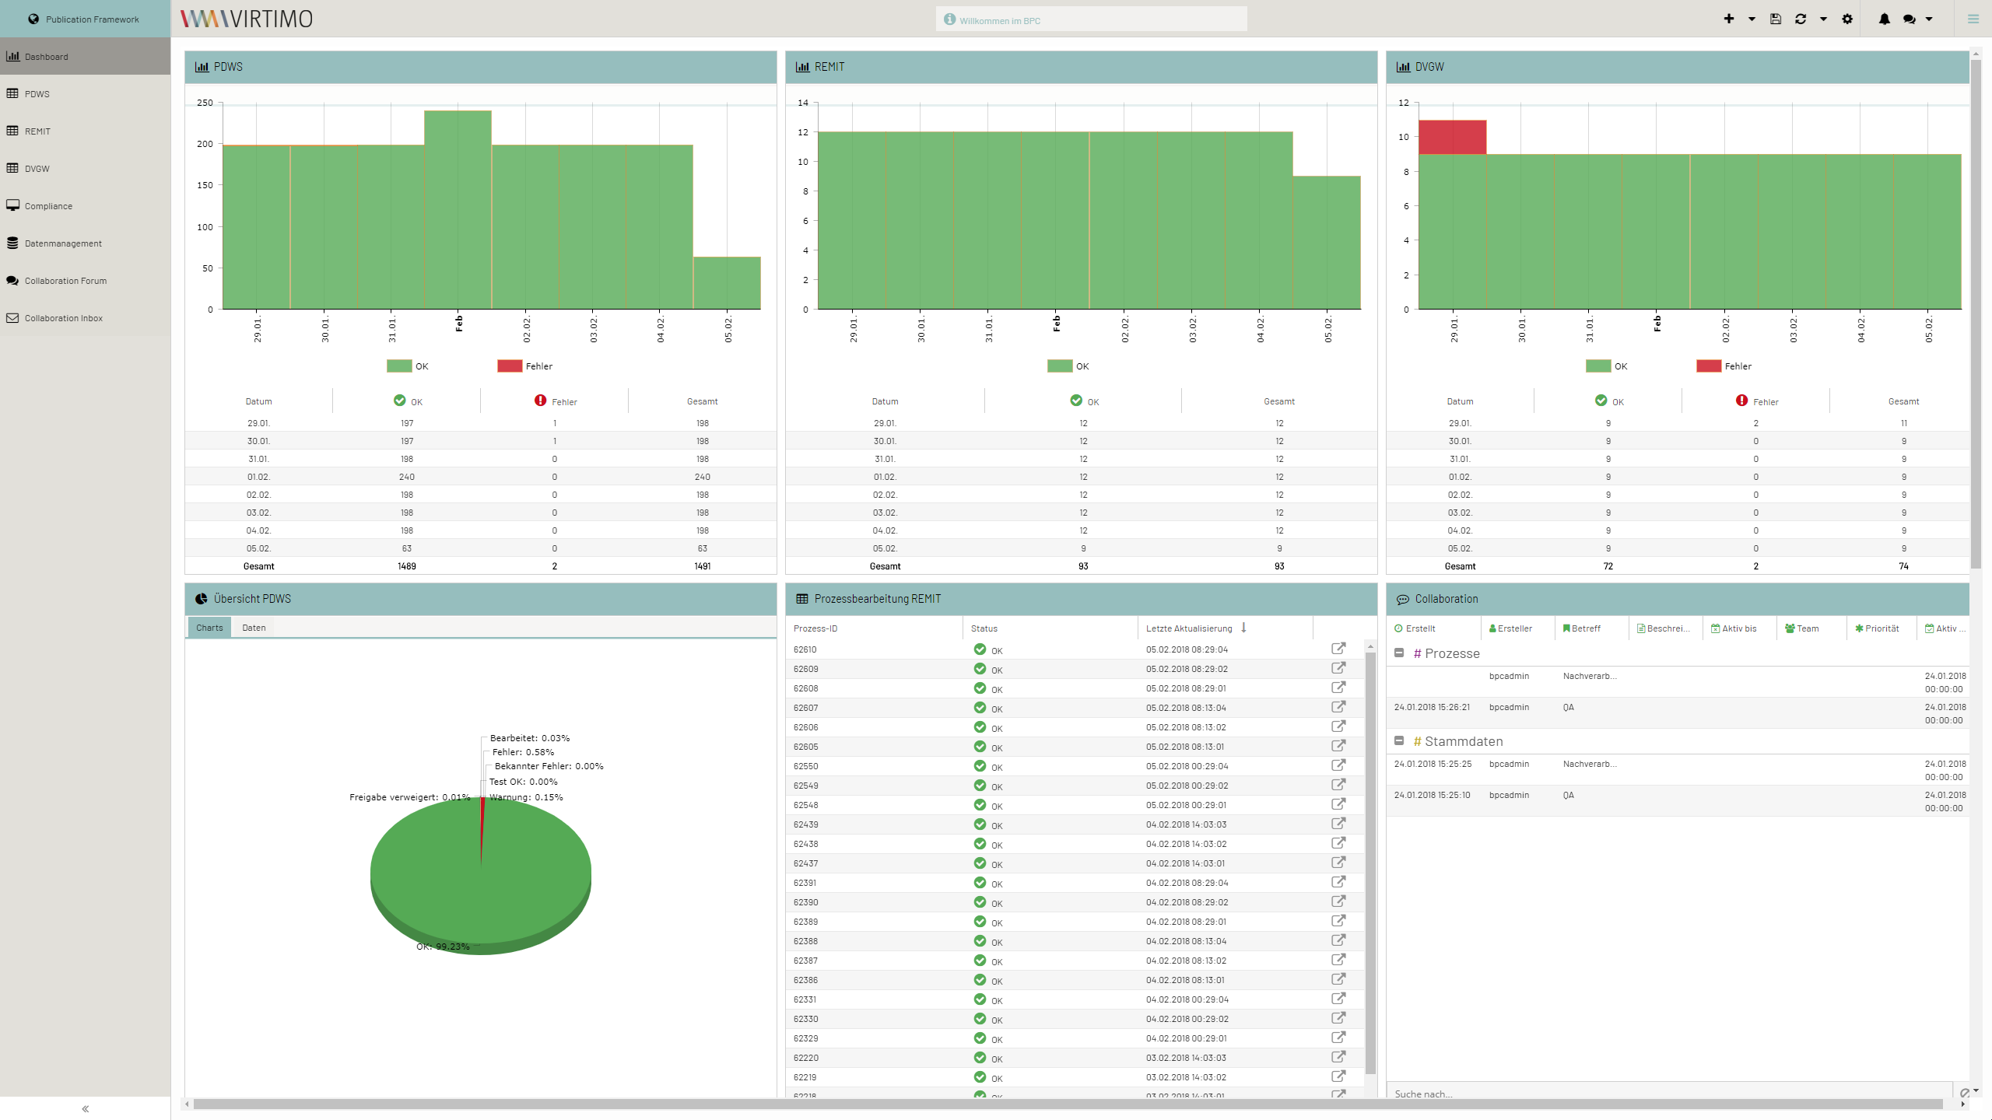Open process 62610 external link icon
The image size is (1992, 1120).
pyautogui.click(x=1338, y=649)
